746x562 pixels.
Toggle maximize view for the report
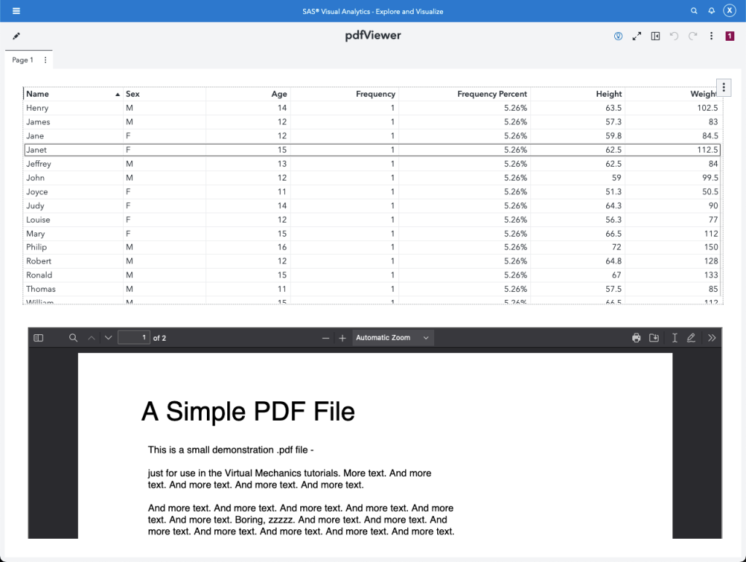[637, 35]
